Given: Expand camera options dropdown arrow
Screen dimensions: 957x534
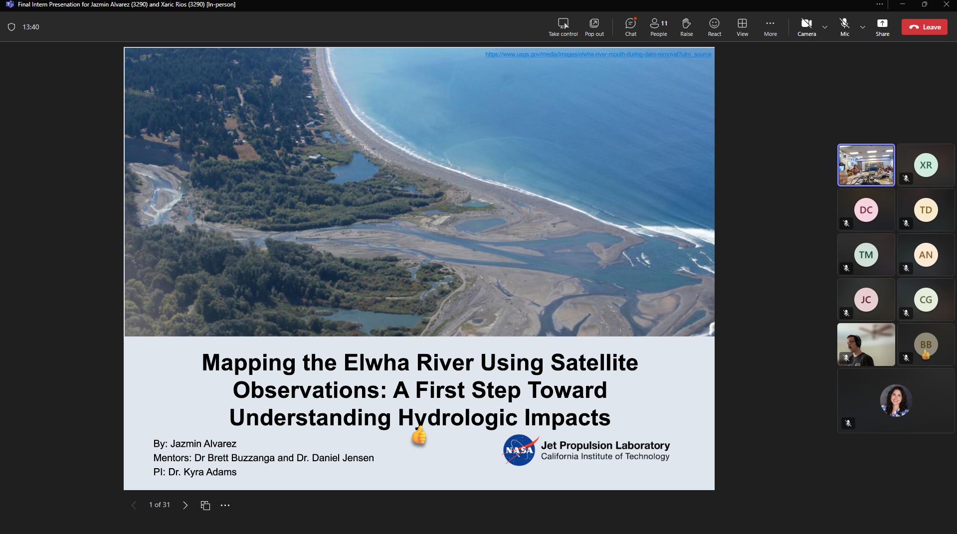Looking at the screenshot, I should coord(825,27).
